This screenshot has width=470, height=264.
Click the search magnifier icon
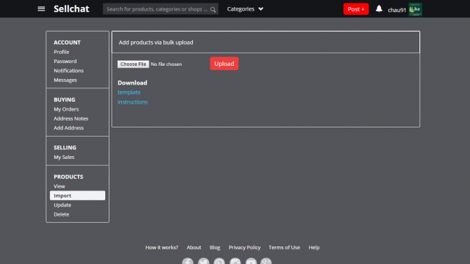point(213,10)
